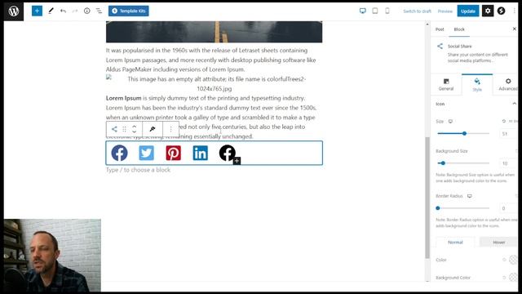Viewport: 522px width, 294px height.
Task: Switch to mobile preview mode
Action: pyautogui.click(x=387, y=11)
